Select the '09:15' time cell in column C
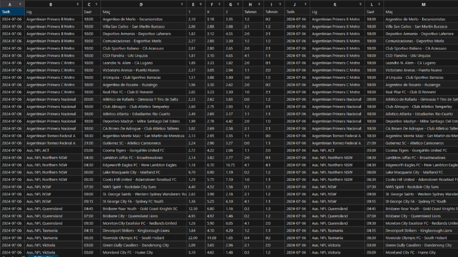458x257 pixels. tap(92, 201)
